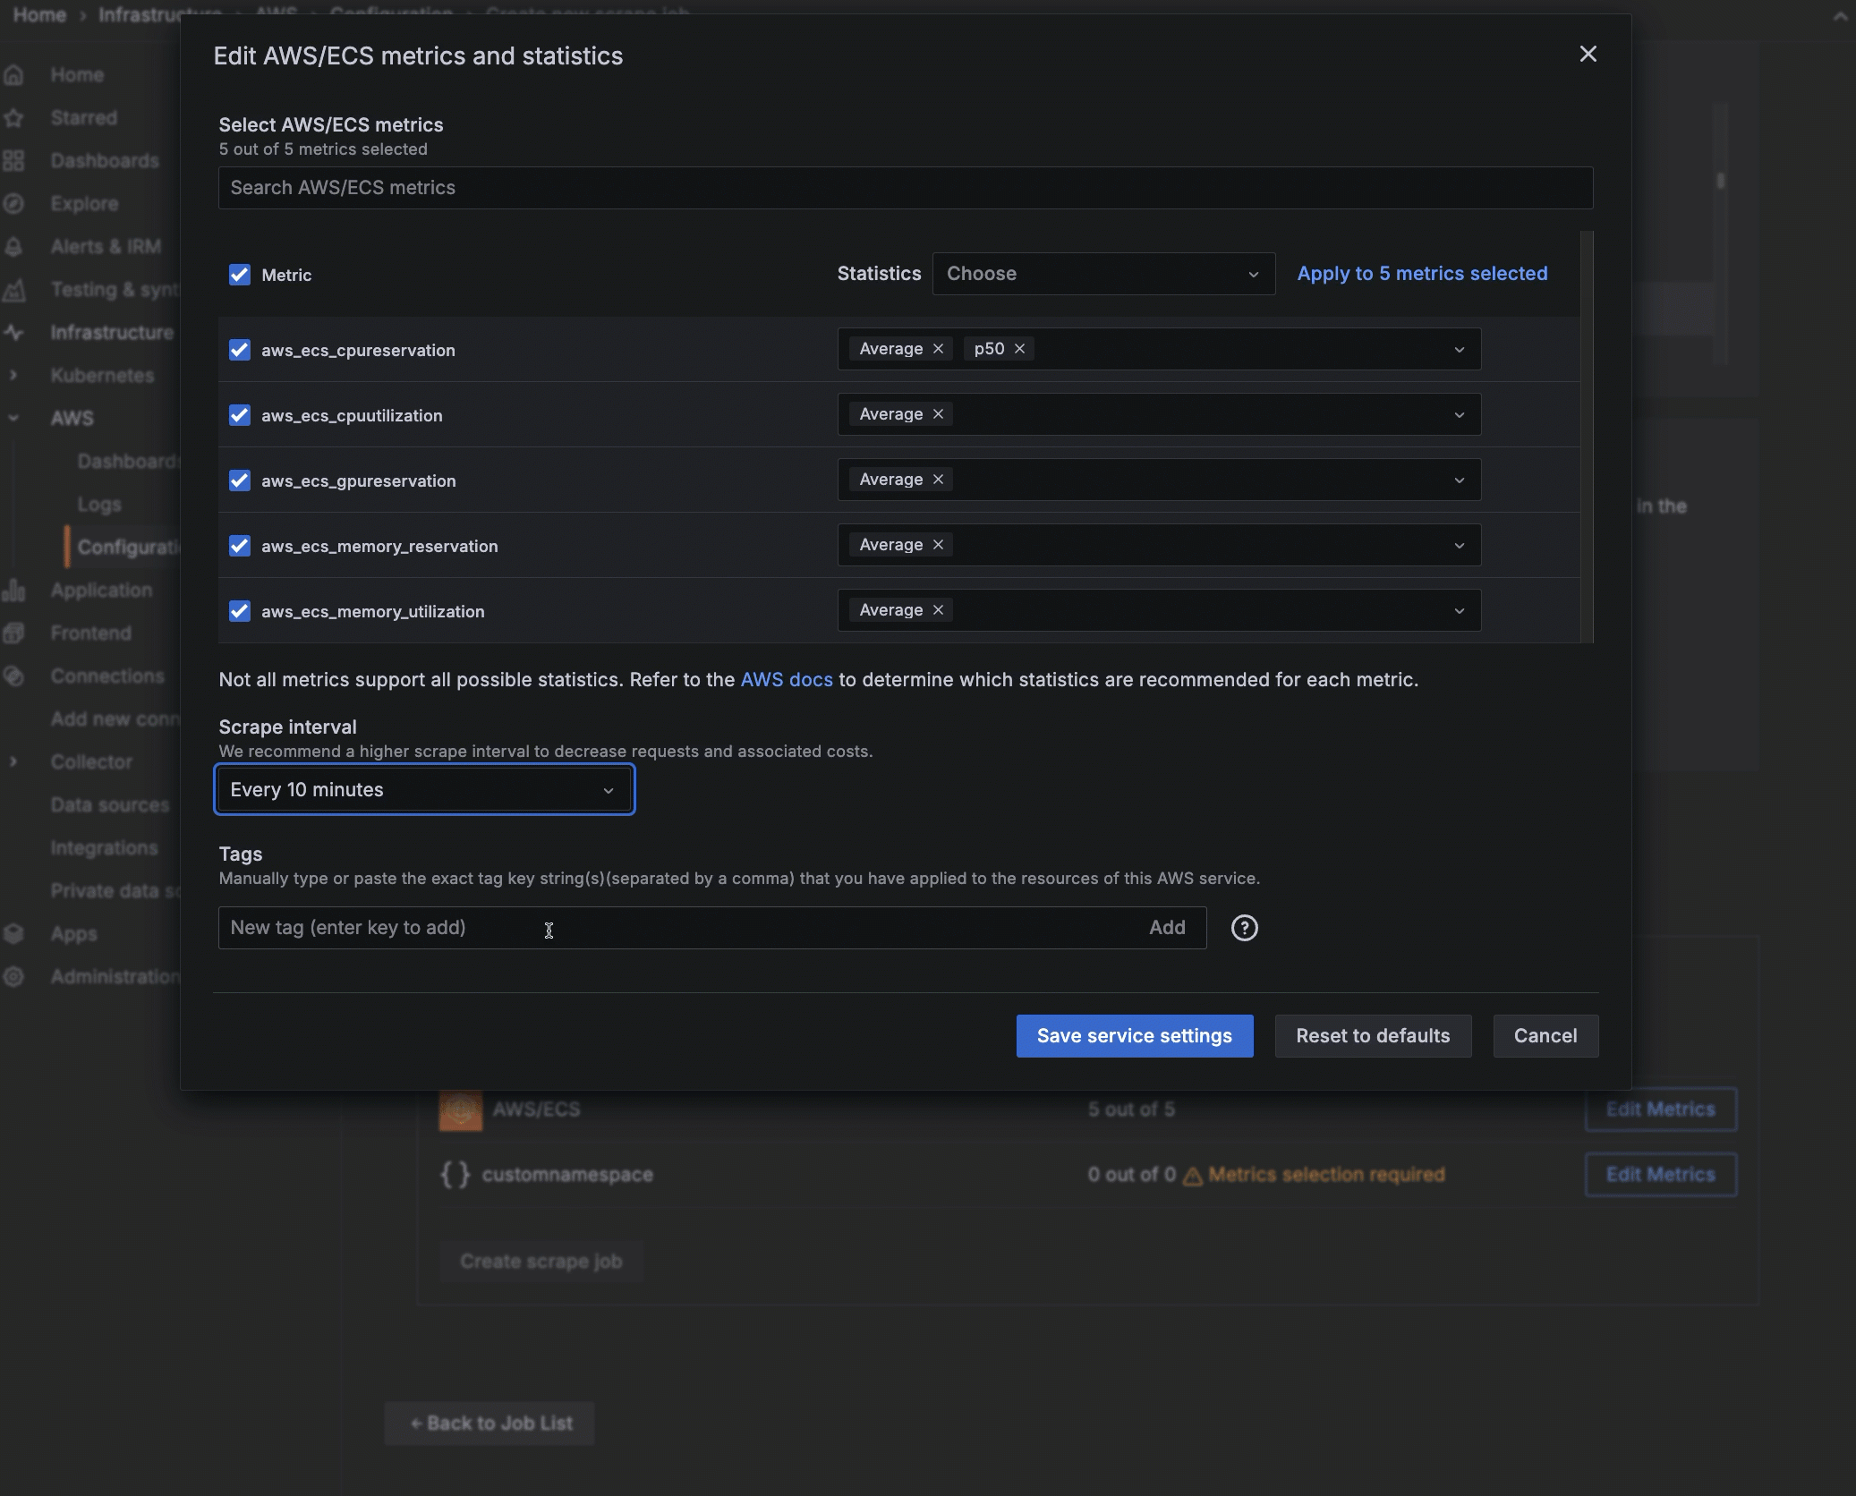1856x1496 pixels.
Task: Click Back to Job List button
Action: [x=490, y=1424]
